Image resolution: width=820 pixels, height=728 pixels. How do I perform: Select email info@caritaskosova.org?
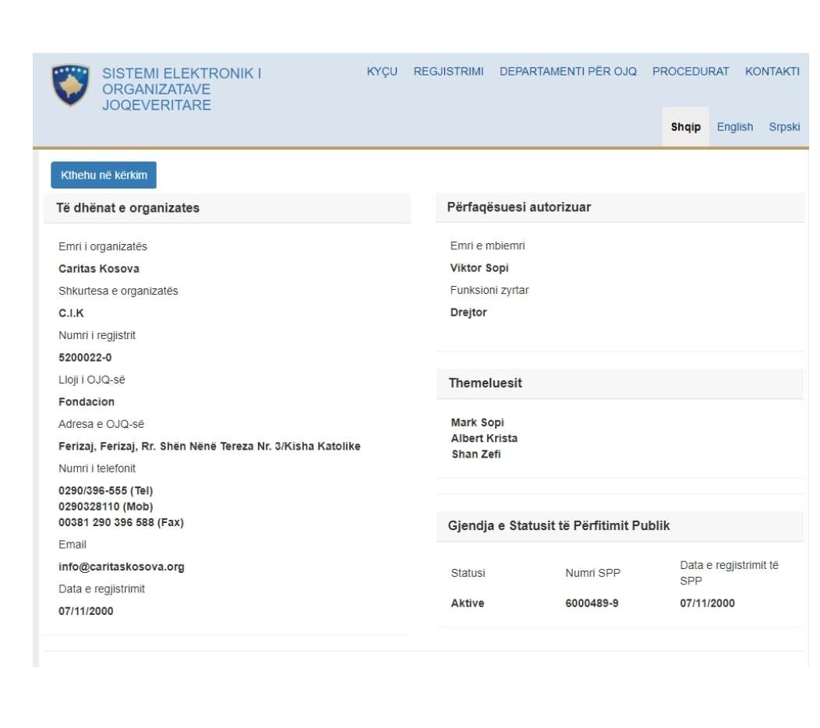click(122, 567)
